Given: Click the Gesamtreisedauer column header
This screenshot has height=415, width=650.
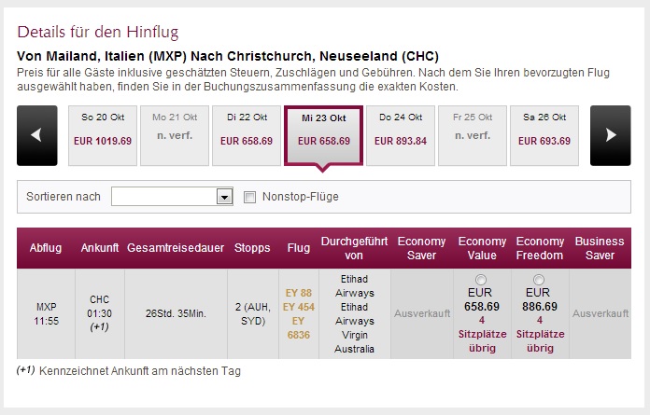Looking at the screenshot, I should (x=176, y=248).
